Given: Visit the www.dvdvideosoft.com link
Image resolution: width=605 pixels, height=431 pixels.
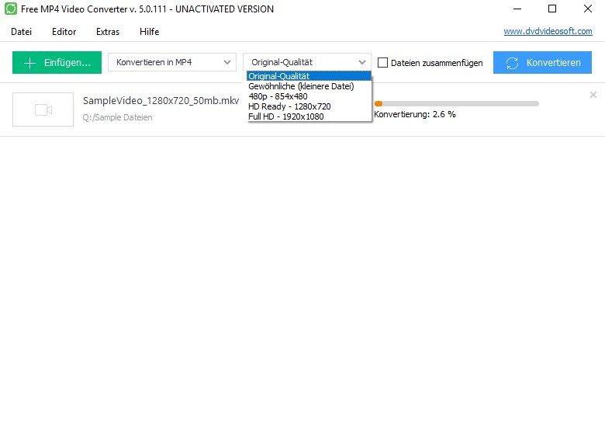Looking at the screenshot, I should [548, 31].
